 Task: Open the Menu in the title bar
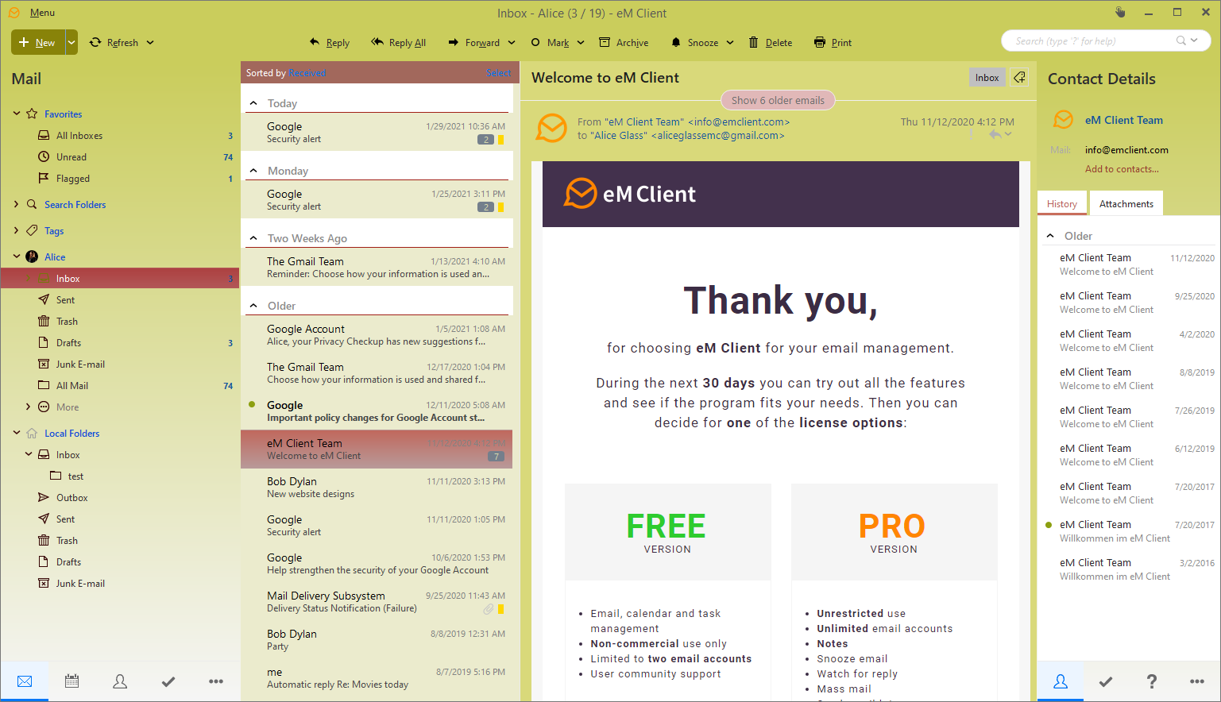42,13
